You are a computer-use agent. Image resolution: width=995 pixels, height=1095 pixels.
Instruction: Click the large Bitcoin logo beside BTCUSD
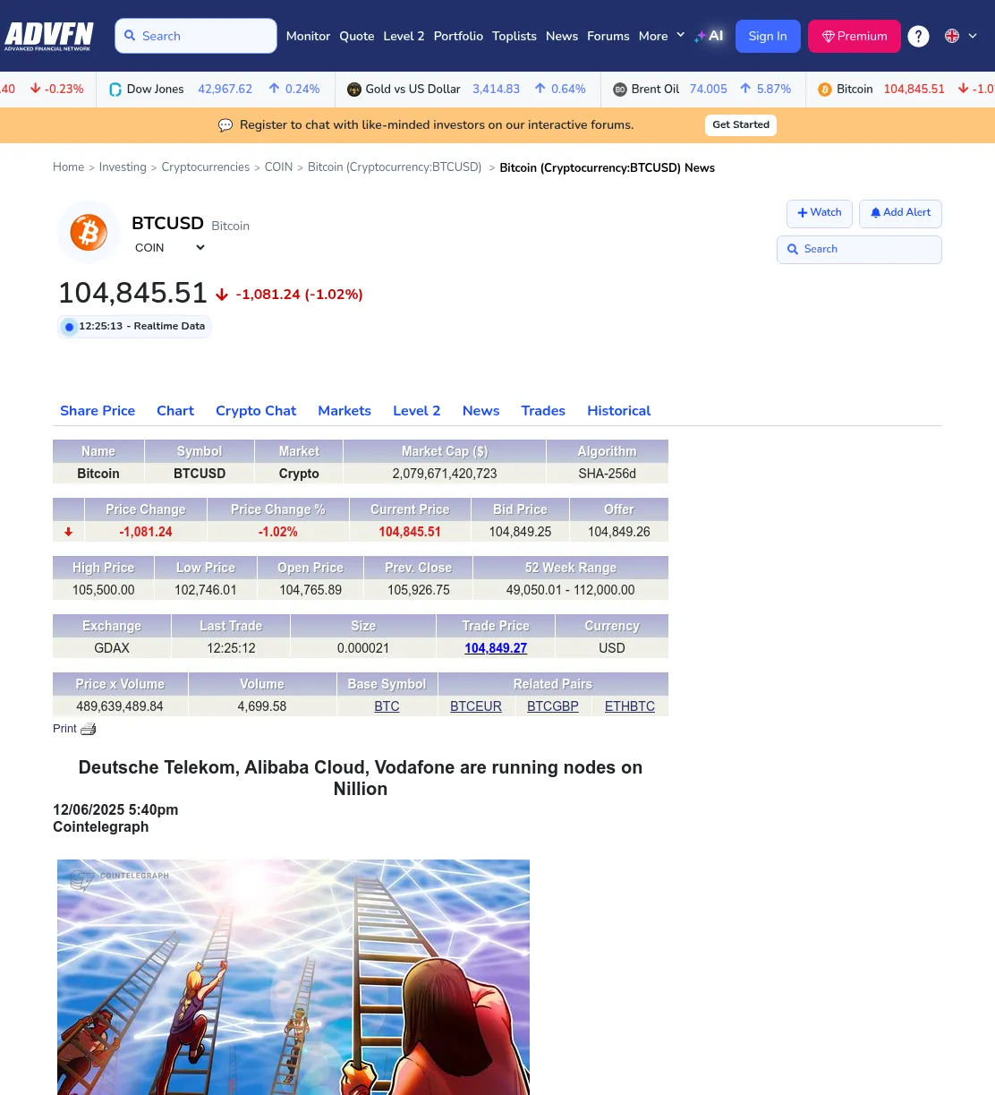(89, 233)
